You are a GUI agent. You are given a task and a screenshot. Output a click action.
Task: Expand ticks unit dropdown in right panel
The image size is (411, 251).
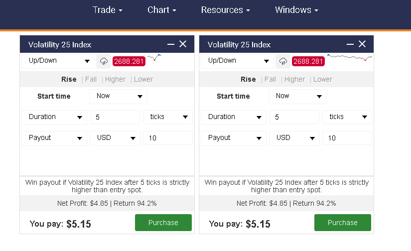click(x=347, y=117)
